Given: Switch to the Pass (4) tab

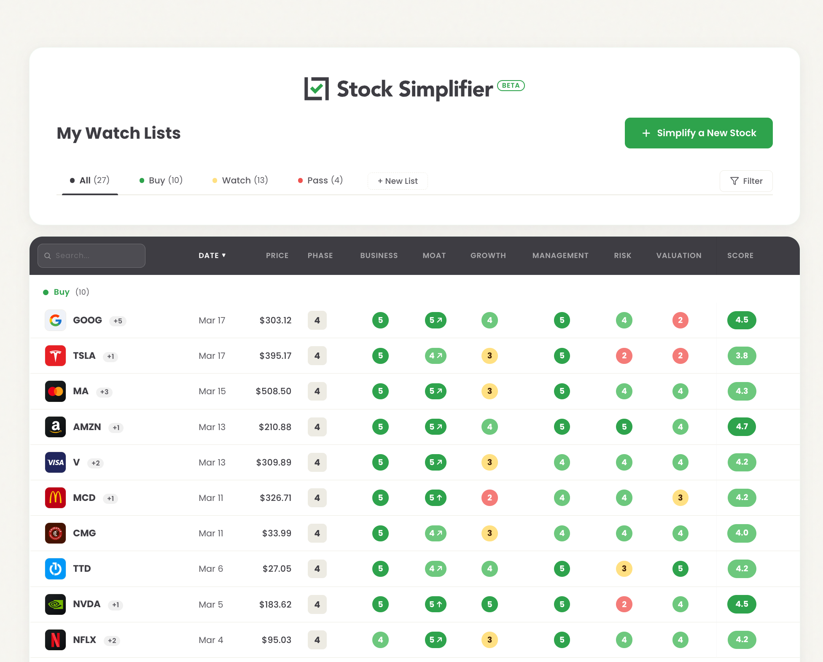Looking at the screenshot, I should click(x=320, y=180).
